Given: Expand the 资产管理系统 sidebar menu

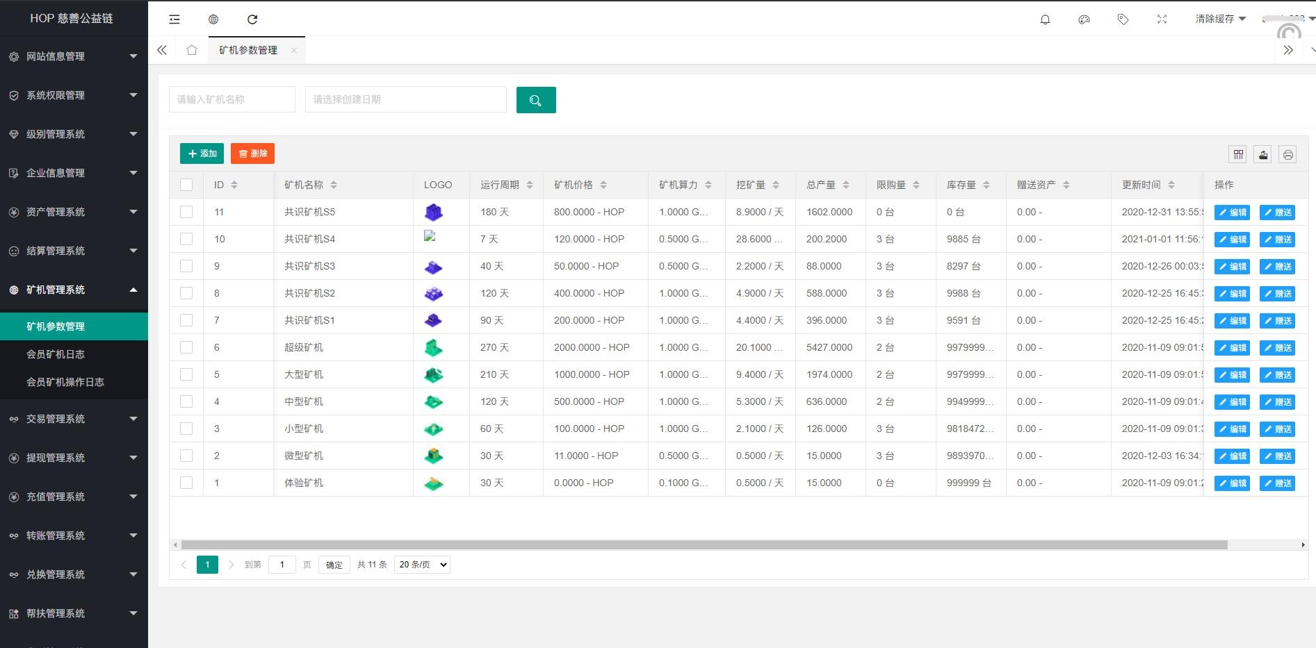Looking at the screenshot, I should 74,212.
